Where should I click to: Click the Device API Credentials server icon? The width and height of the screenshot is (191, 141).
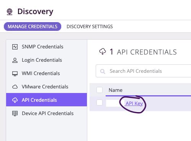(x=15, y=114)
